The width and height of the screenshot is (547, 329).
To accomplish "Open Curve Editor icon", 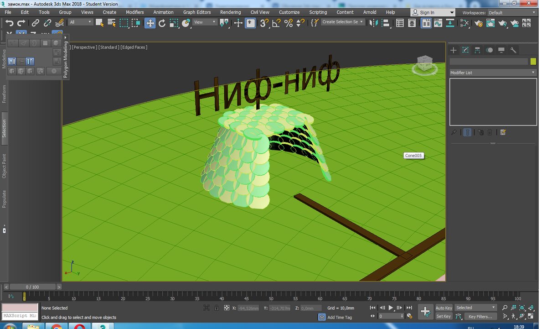I will (438, 23).
